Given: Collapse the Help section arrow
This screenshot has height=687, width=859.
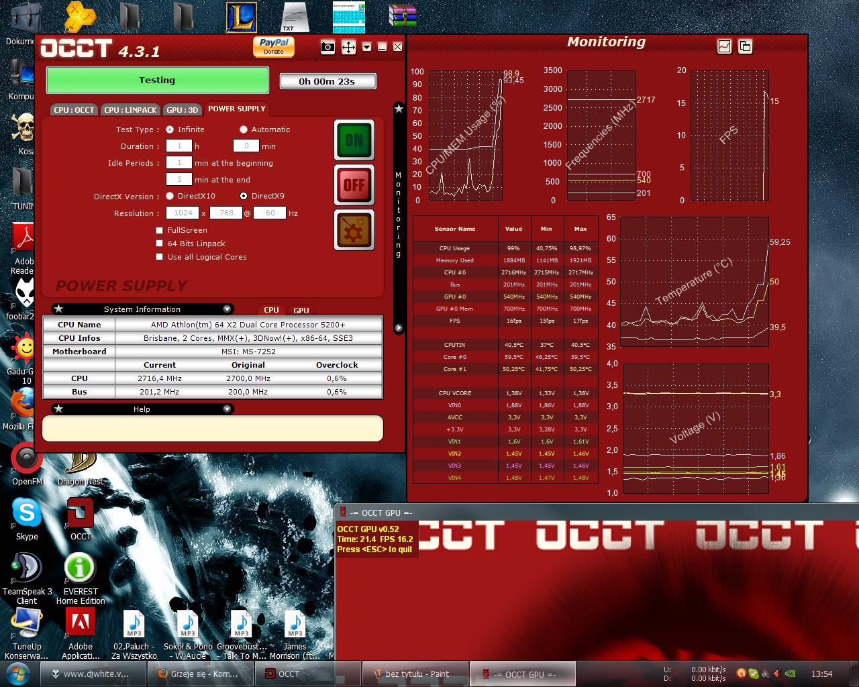Looking at the screenshot, I should coord(227,409).
